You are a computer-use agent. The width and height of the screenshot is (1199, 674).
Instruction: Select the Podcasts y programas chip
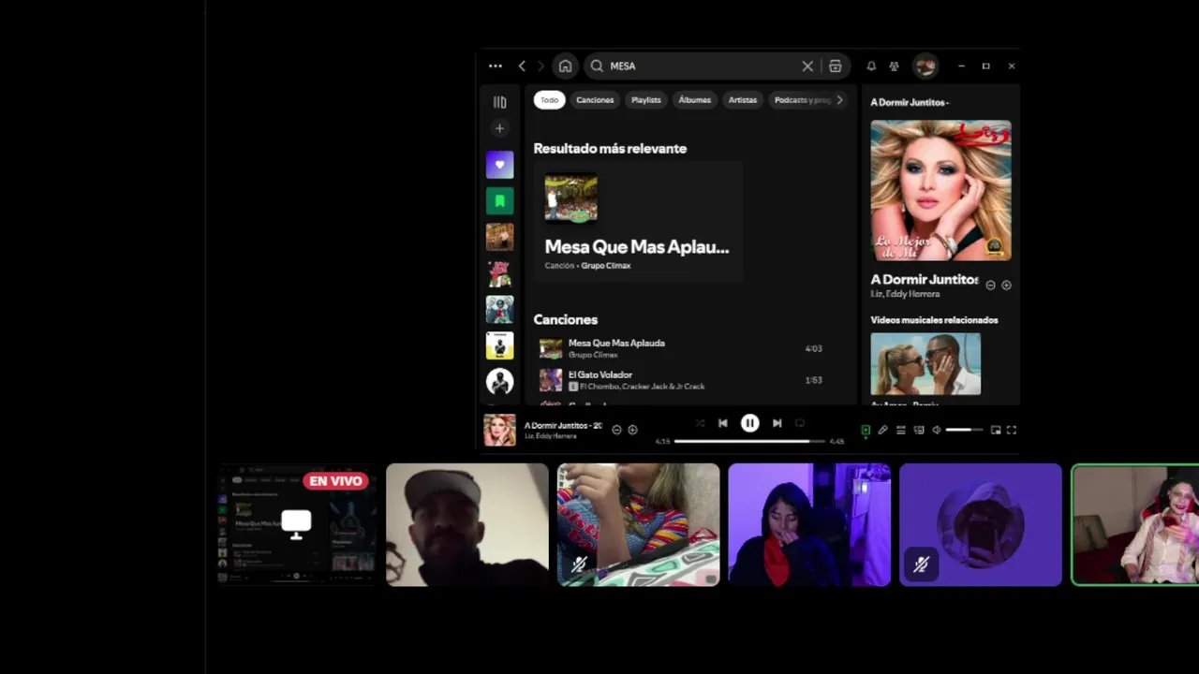click(801, 100)
